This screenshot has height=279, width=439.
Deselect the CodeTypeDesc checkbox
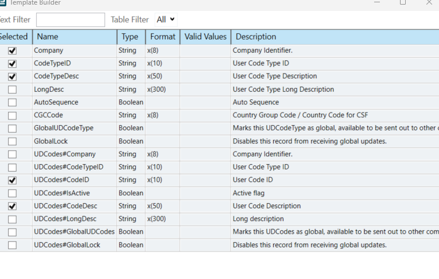pyautogui.click(x=12, y=76)
